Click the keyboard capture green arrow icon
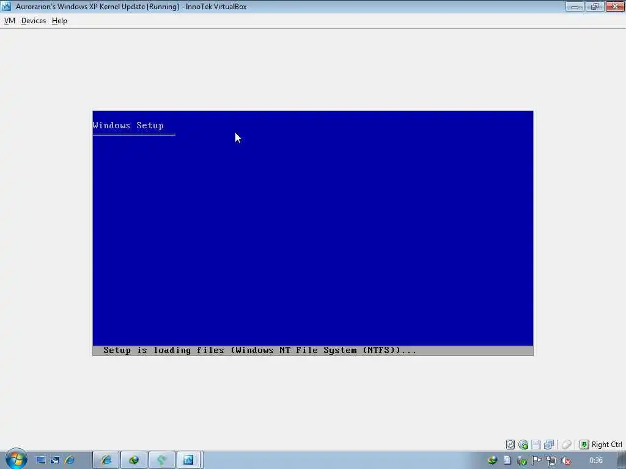The width and height of the screenshot is (626, 469). coord(584,445)
